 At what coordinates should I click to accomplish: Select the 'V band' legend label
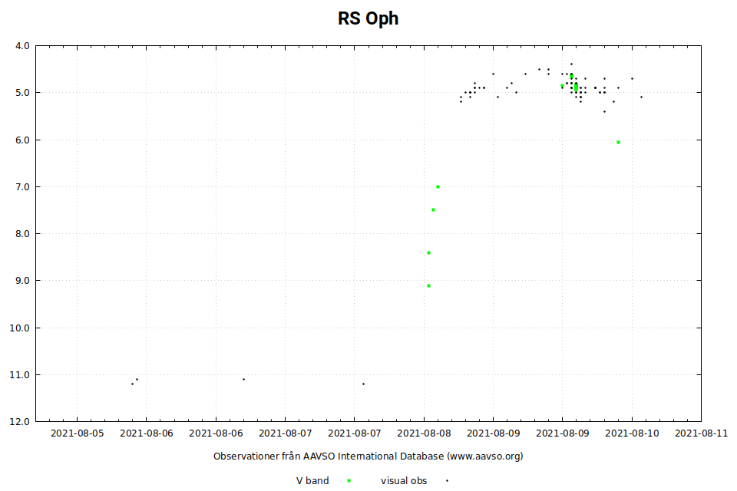click(312, 481)
